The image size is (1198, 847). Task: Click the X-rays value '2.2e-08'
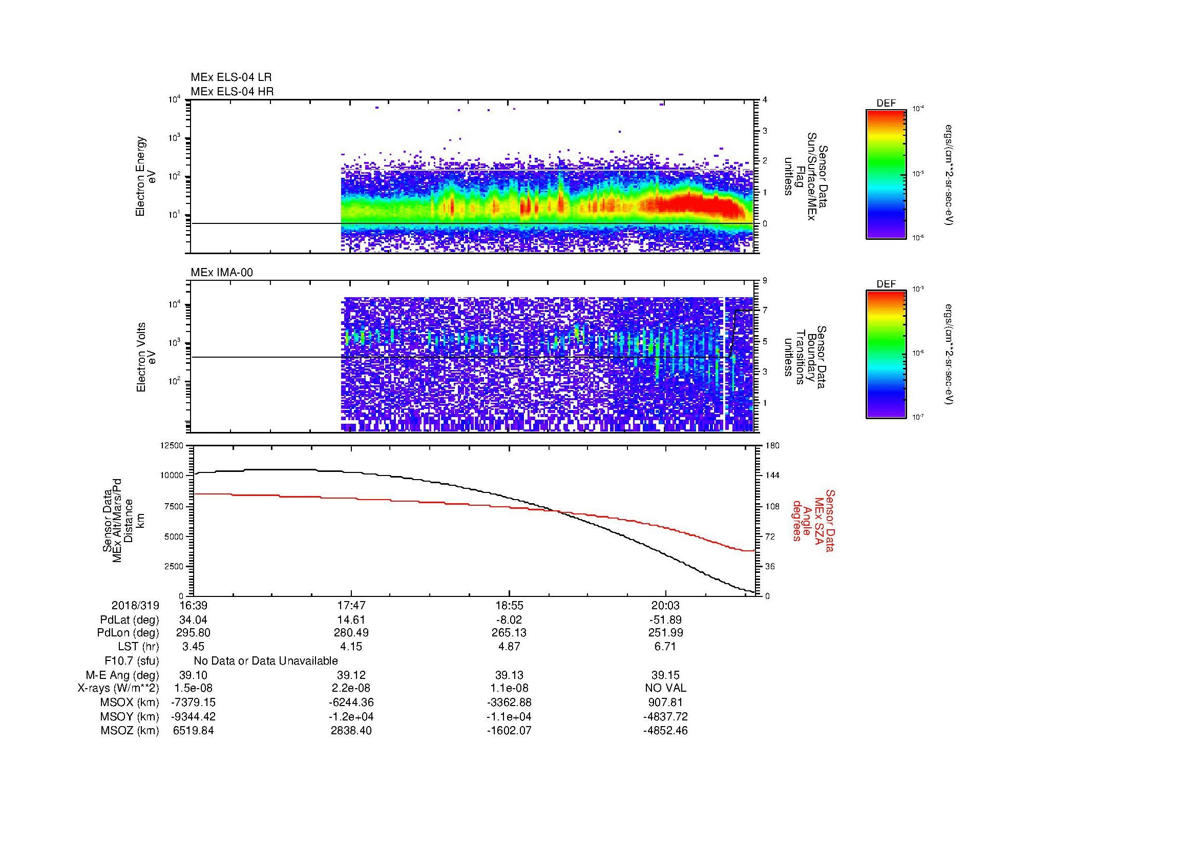351,689
